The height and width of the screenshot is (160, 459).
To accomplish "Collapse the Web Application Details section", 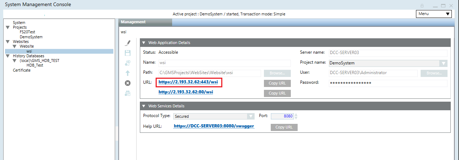I will (144, 43).
